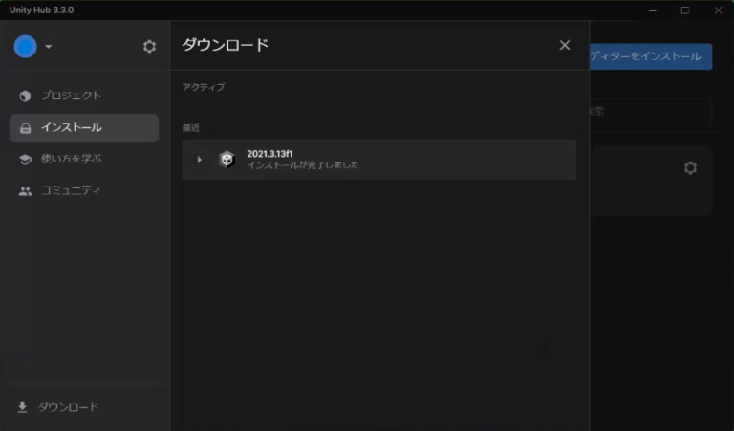Open the account dropdown arrow beside avatar

pos(49,47)
